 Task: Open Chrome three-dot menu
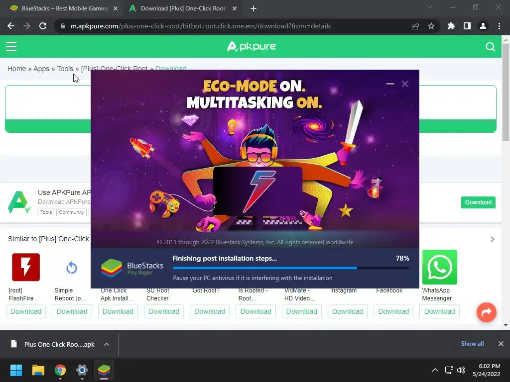[x=499, y=26]
